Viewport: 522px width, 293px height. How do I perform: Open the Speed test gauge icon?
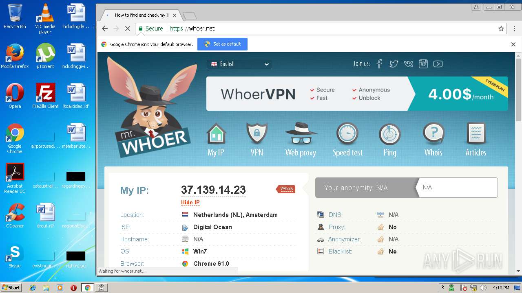(347, 134)
